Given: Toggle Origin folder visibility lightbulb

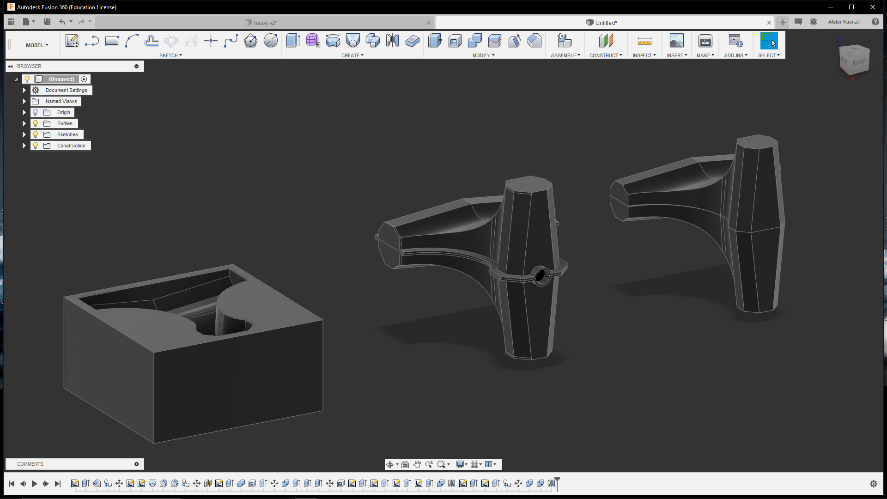Looking at the screenshot, I should pyautogui.click(x=35, y=112).
